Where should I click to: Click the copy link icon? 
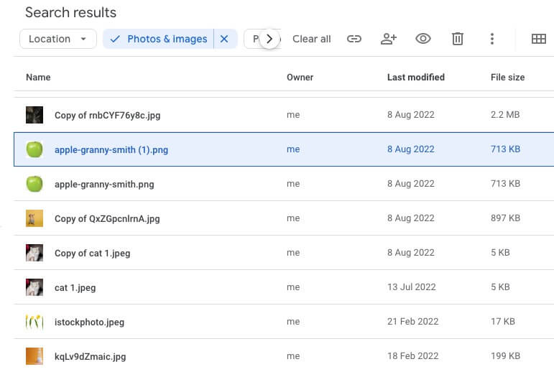[x=354, y=39]
